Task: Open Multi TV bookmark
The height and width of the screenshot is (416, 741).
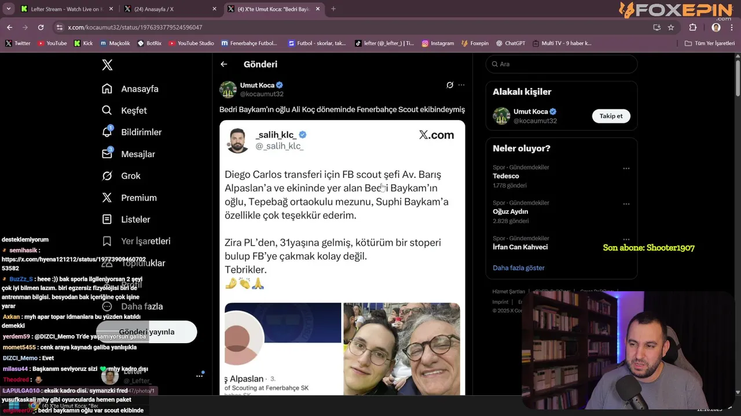Action: tap(562, 43)
